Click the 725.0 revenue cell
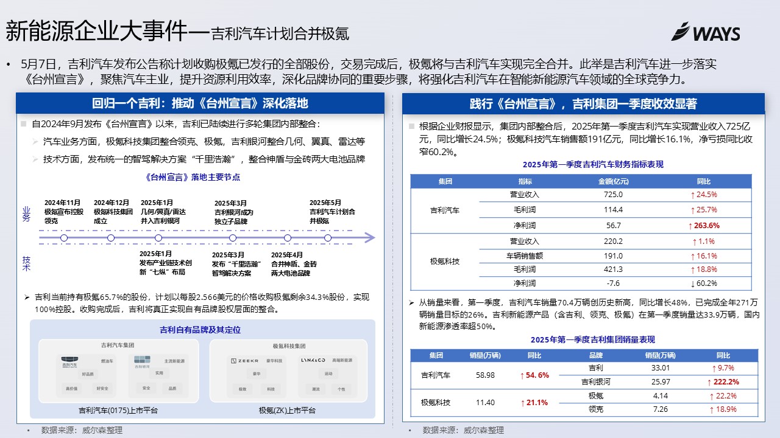780x438 pixels. [613, 195]
